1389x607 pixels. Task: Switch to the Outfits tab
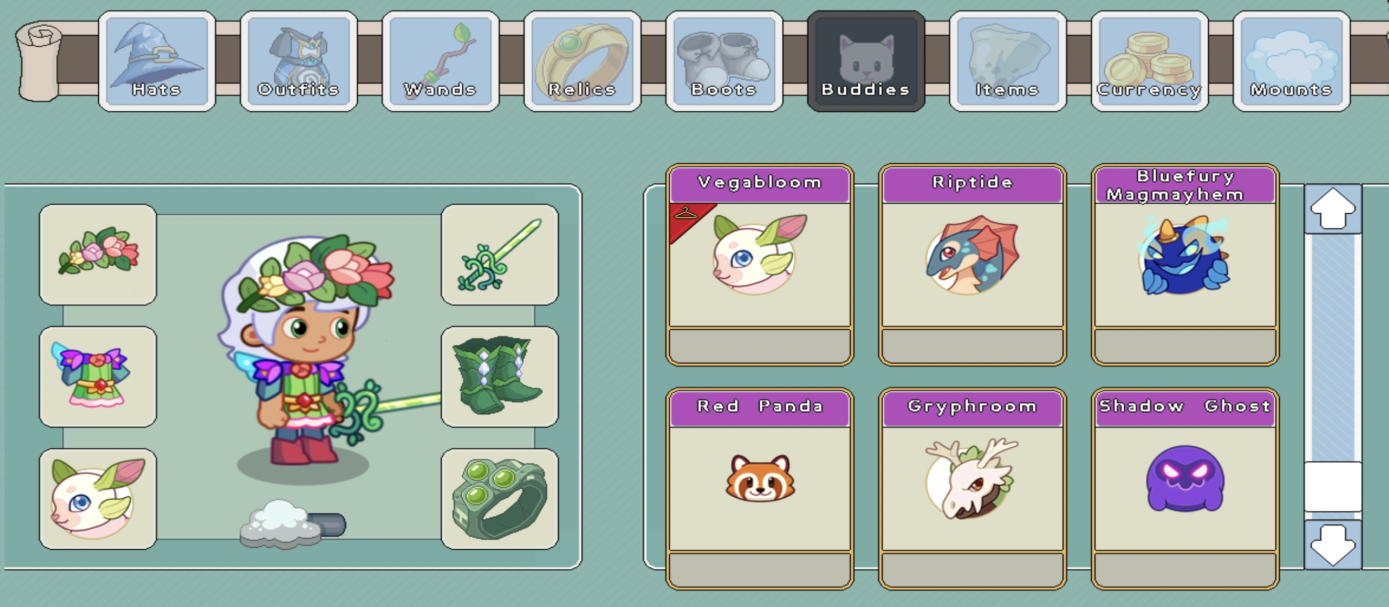pos(299,61)
